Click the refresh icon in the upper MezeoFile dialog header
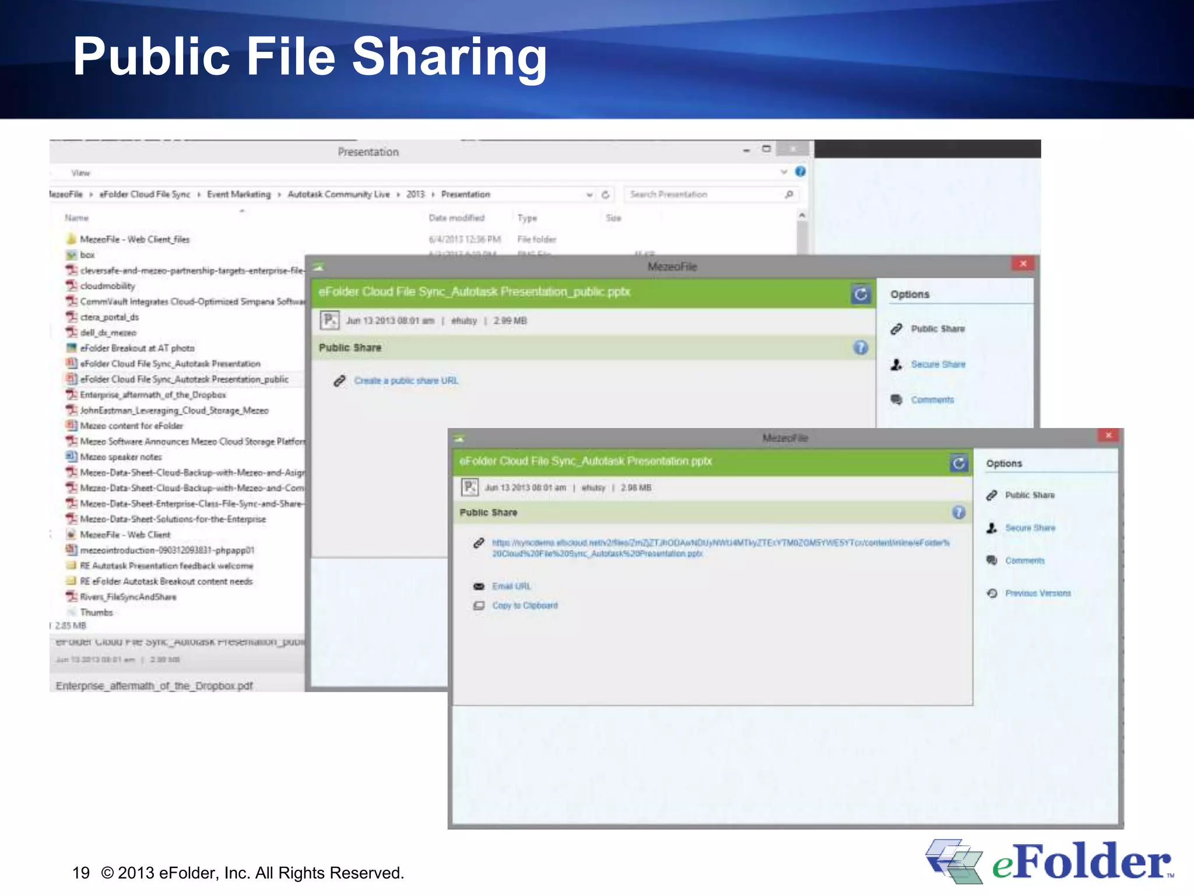 coord(861,294)
